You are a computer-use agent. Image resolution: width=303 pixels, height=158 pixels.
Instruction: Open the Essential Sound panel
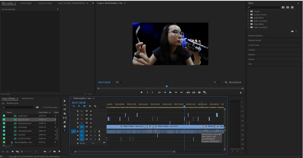254,40
